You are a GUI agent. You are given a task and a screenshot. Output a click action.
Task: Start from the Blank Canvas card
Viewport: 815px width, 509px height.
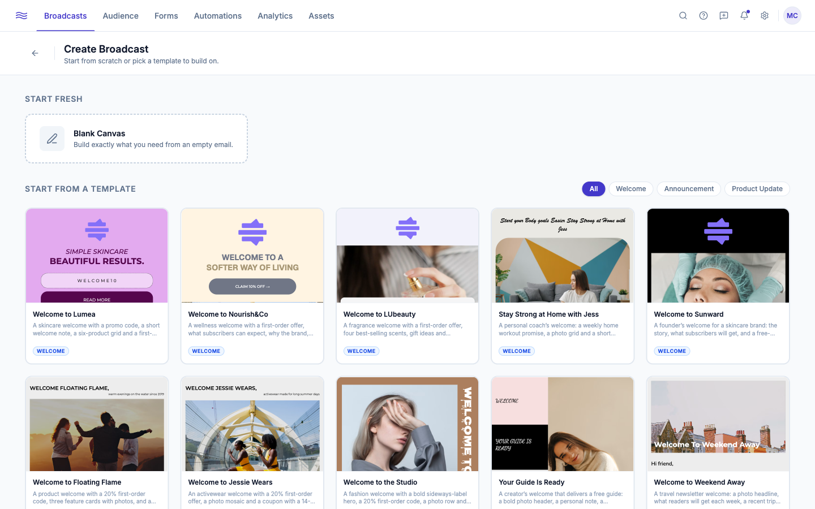coord(136,139)
